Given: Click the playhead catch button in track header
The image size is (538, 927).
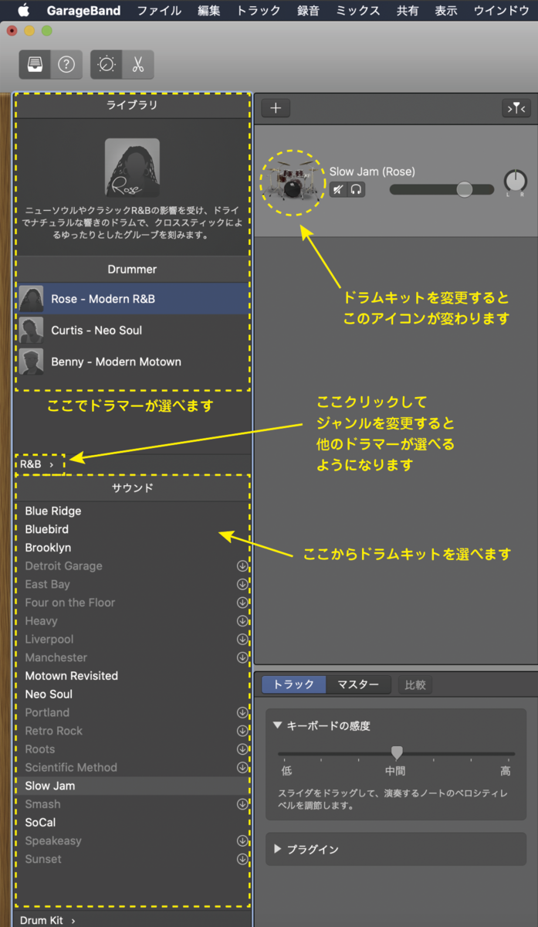Looking at the screenshot, I should click(x=516, y=108).
